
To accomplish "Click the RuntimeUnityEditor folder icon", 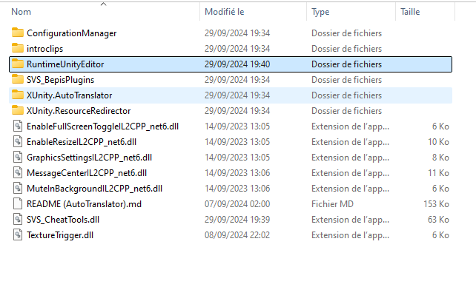I will click(18, 64).
